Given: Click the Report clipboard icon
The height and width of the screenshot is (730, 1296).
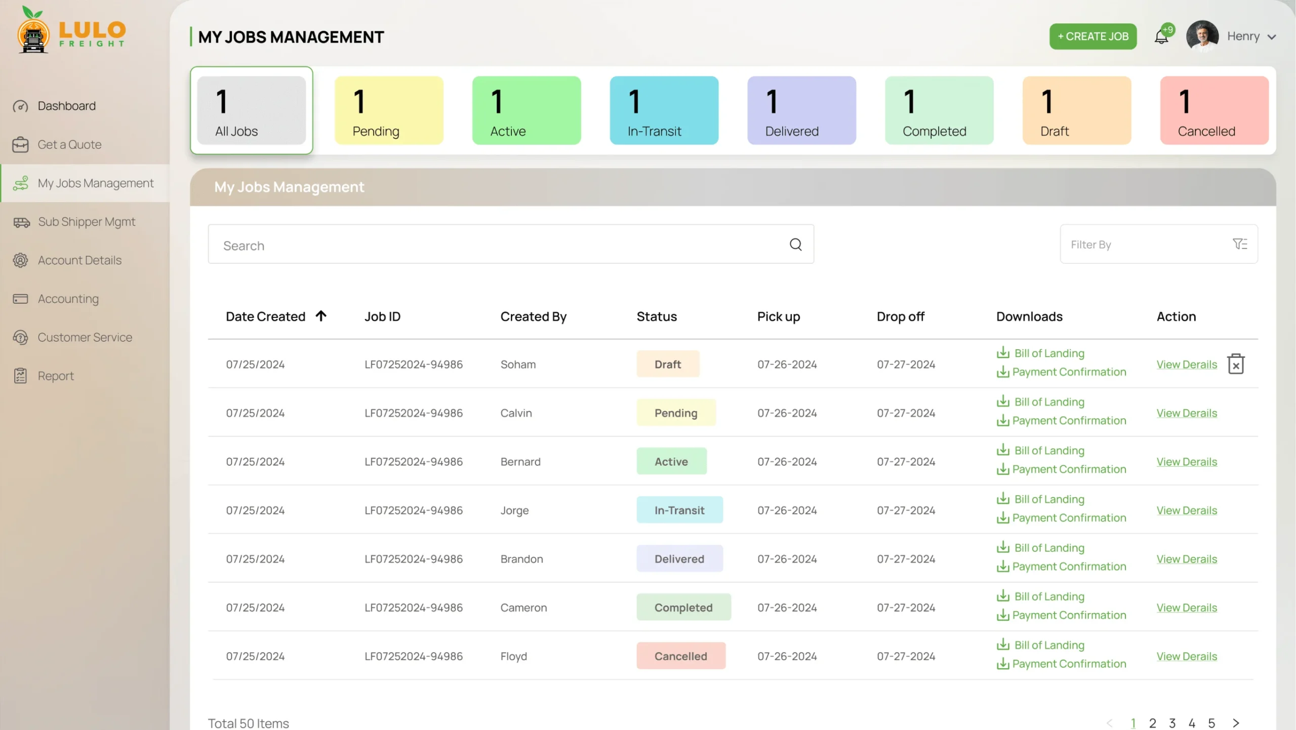Looking at the screenshot, I should click(20, 376).
